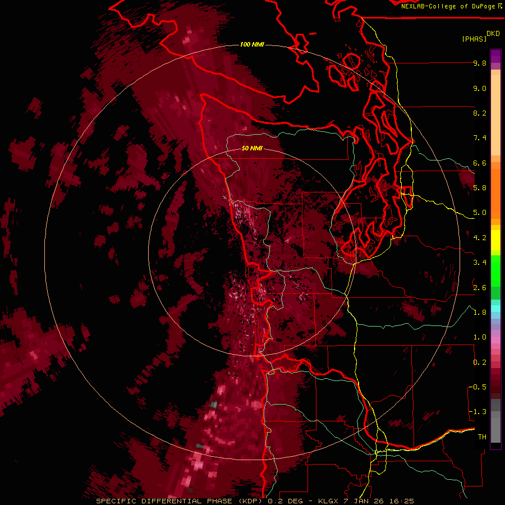This screenshot has height=505, width=505.
Task: Pick the gray segment beside TH
Action: click(x=495, y=430)
